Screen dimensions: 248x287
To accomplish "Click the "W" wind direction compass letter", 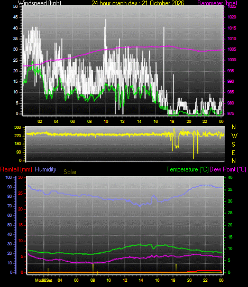I will point(234,136).
